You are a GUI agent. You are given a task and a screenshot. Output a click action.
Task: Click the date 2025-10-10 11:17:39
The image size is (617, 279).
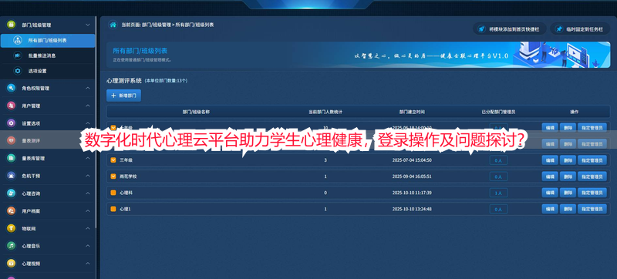coord(412,193)
